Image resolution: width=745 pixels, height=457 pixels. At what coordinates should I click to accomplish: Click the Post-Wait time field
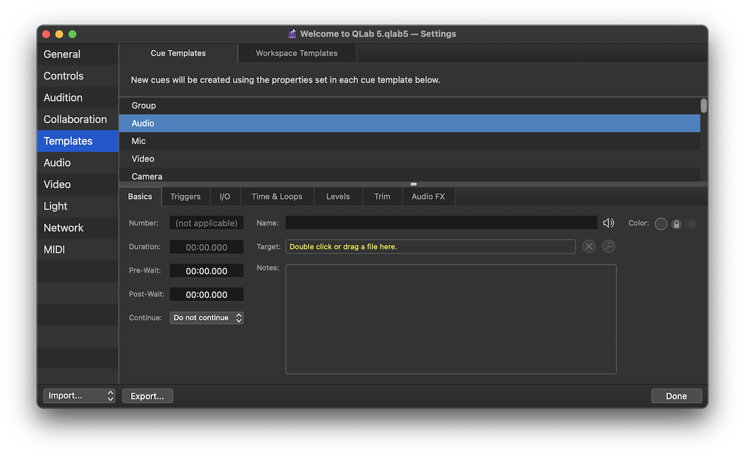[207, 295]
